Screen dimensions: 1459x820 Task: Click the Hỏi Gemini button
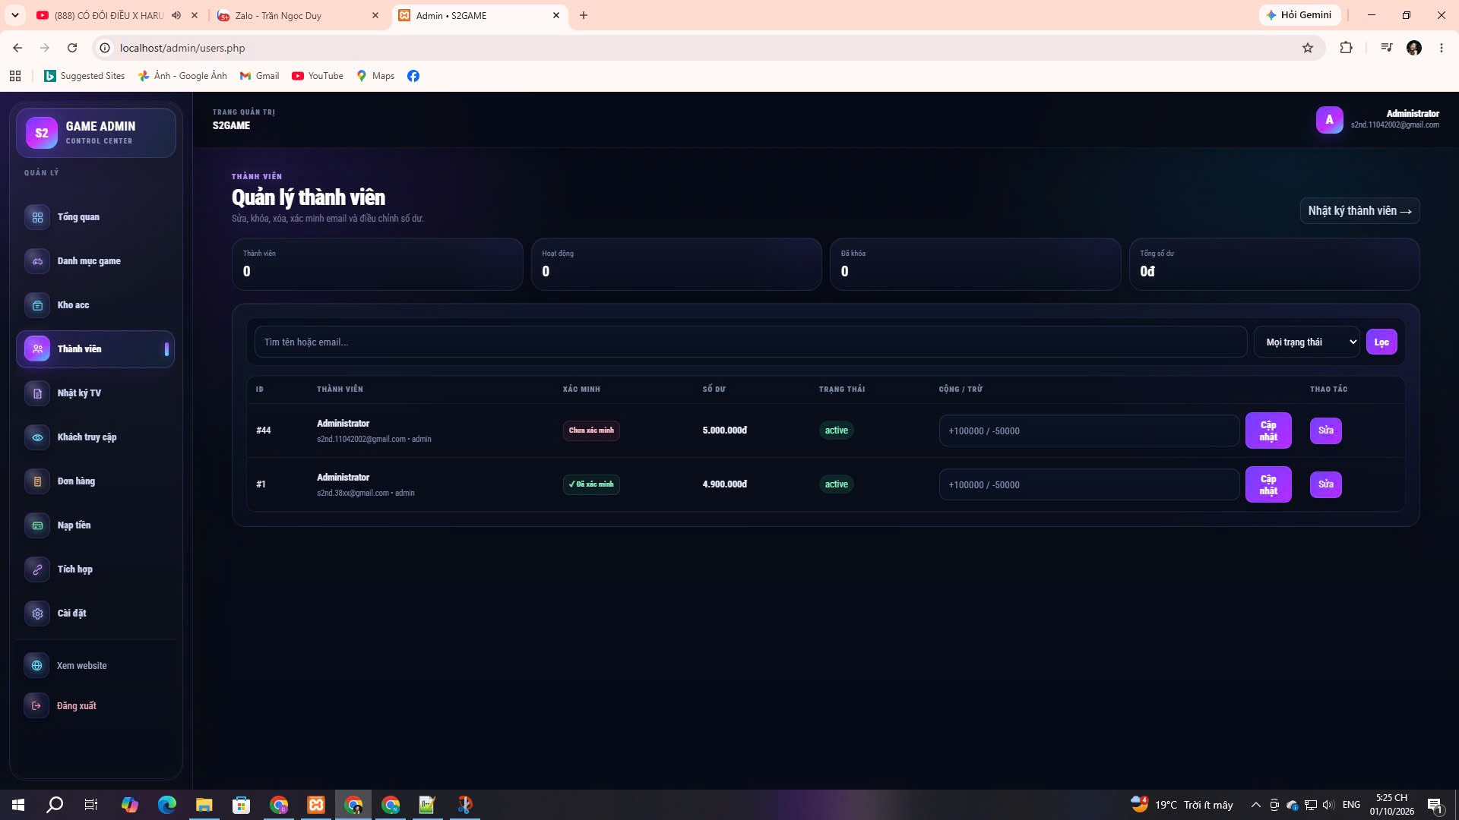click(x=1299, y=15)
